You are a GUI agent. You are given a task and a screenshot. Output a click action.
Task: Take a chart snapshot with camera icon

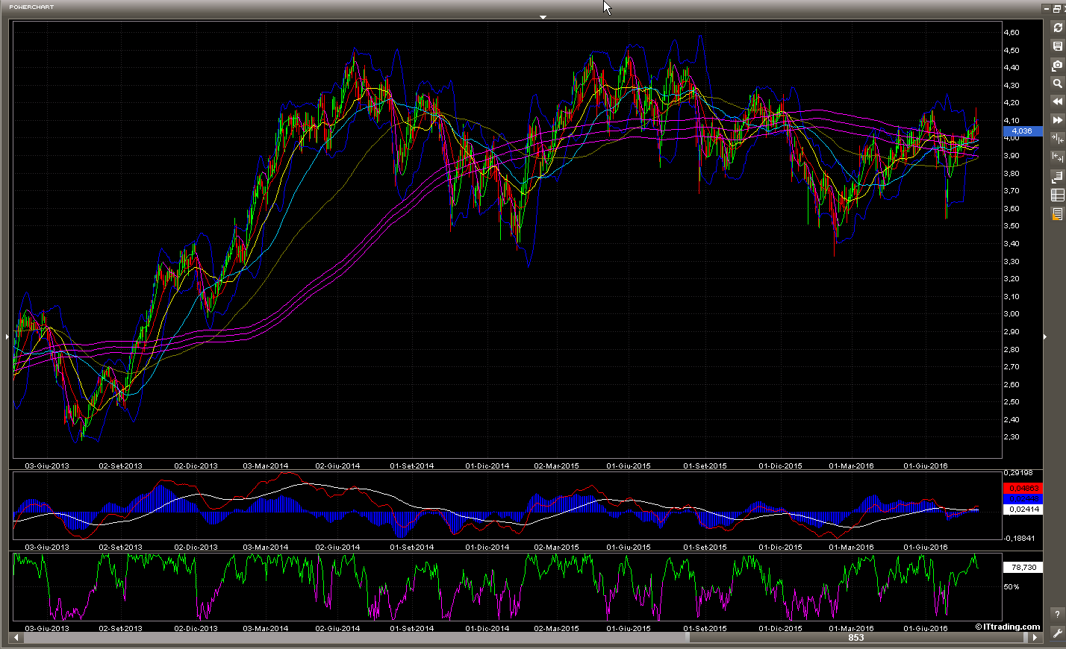tap(1057, 65)
